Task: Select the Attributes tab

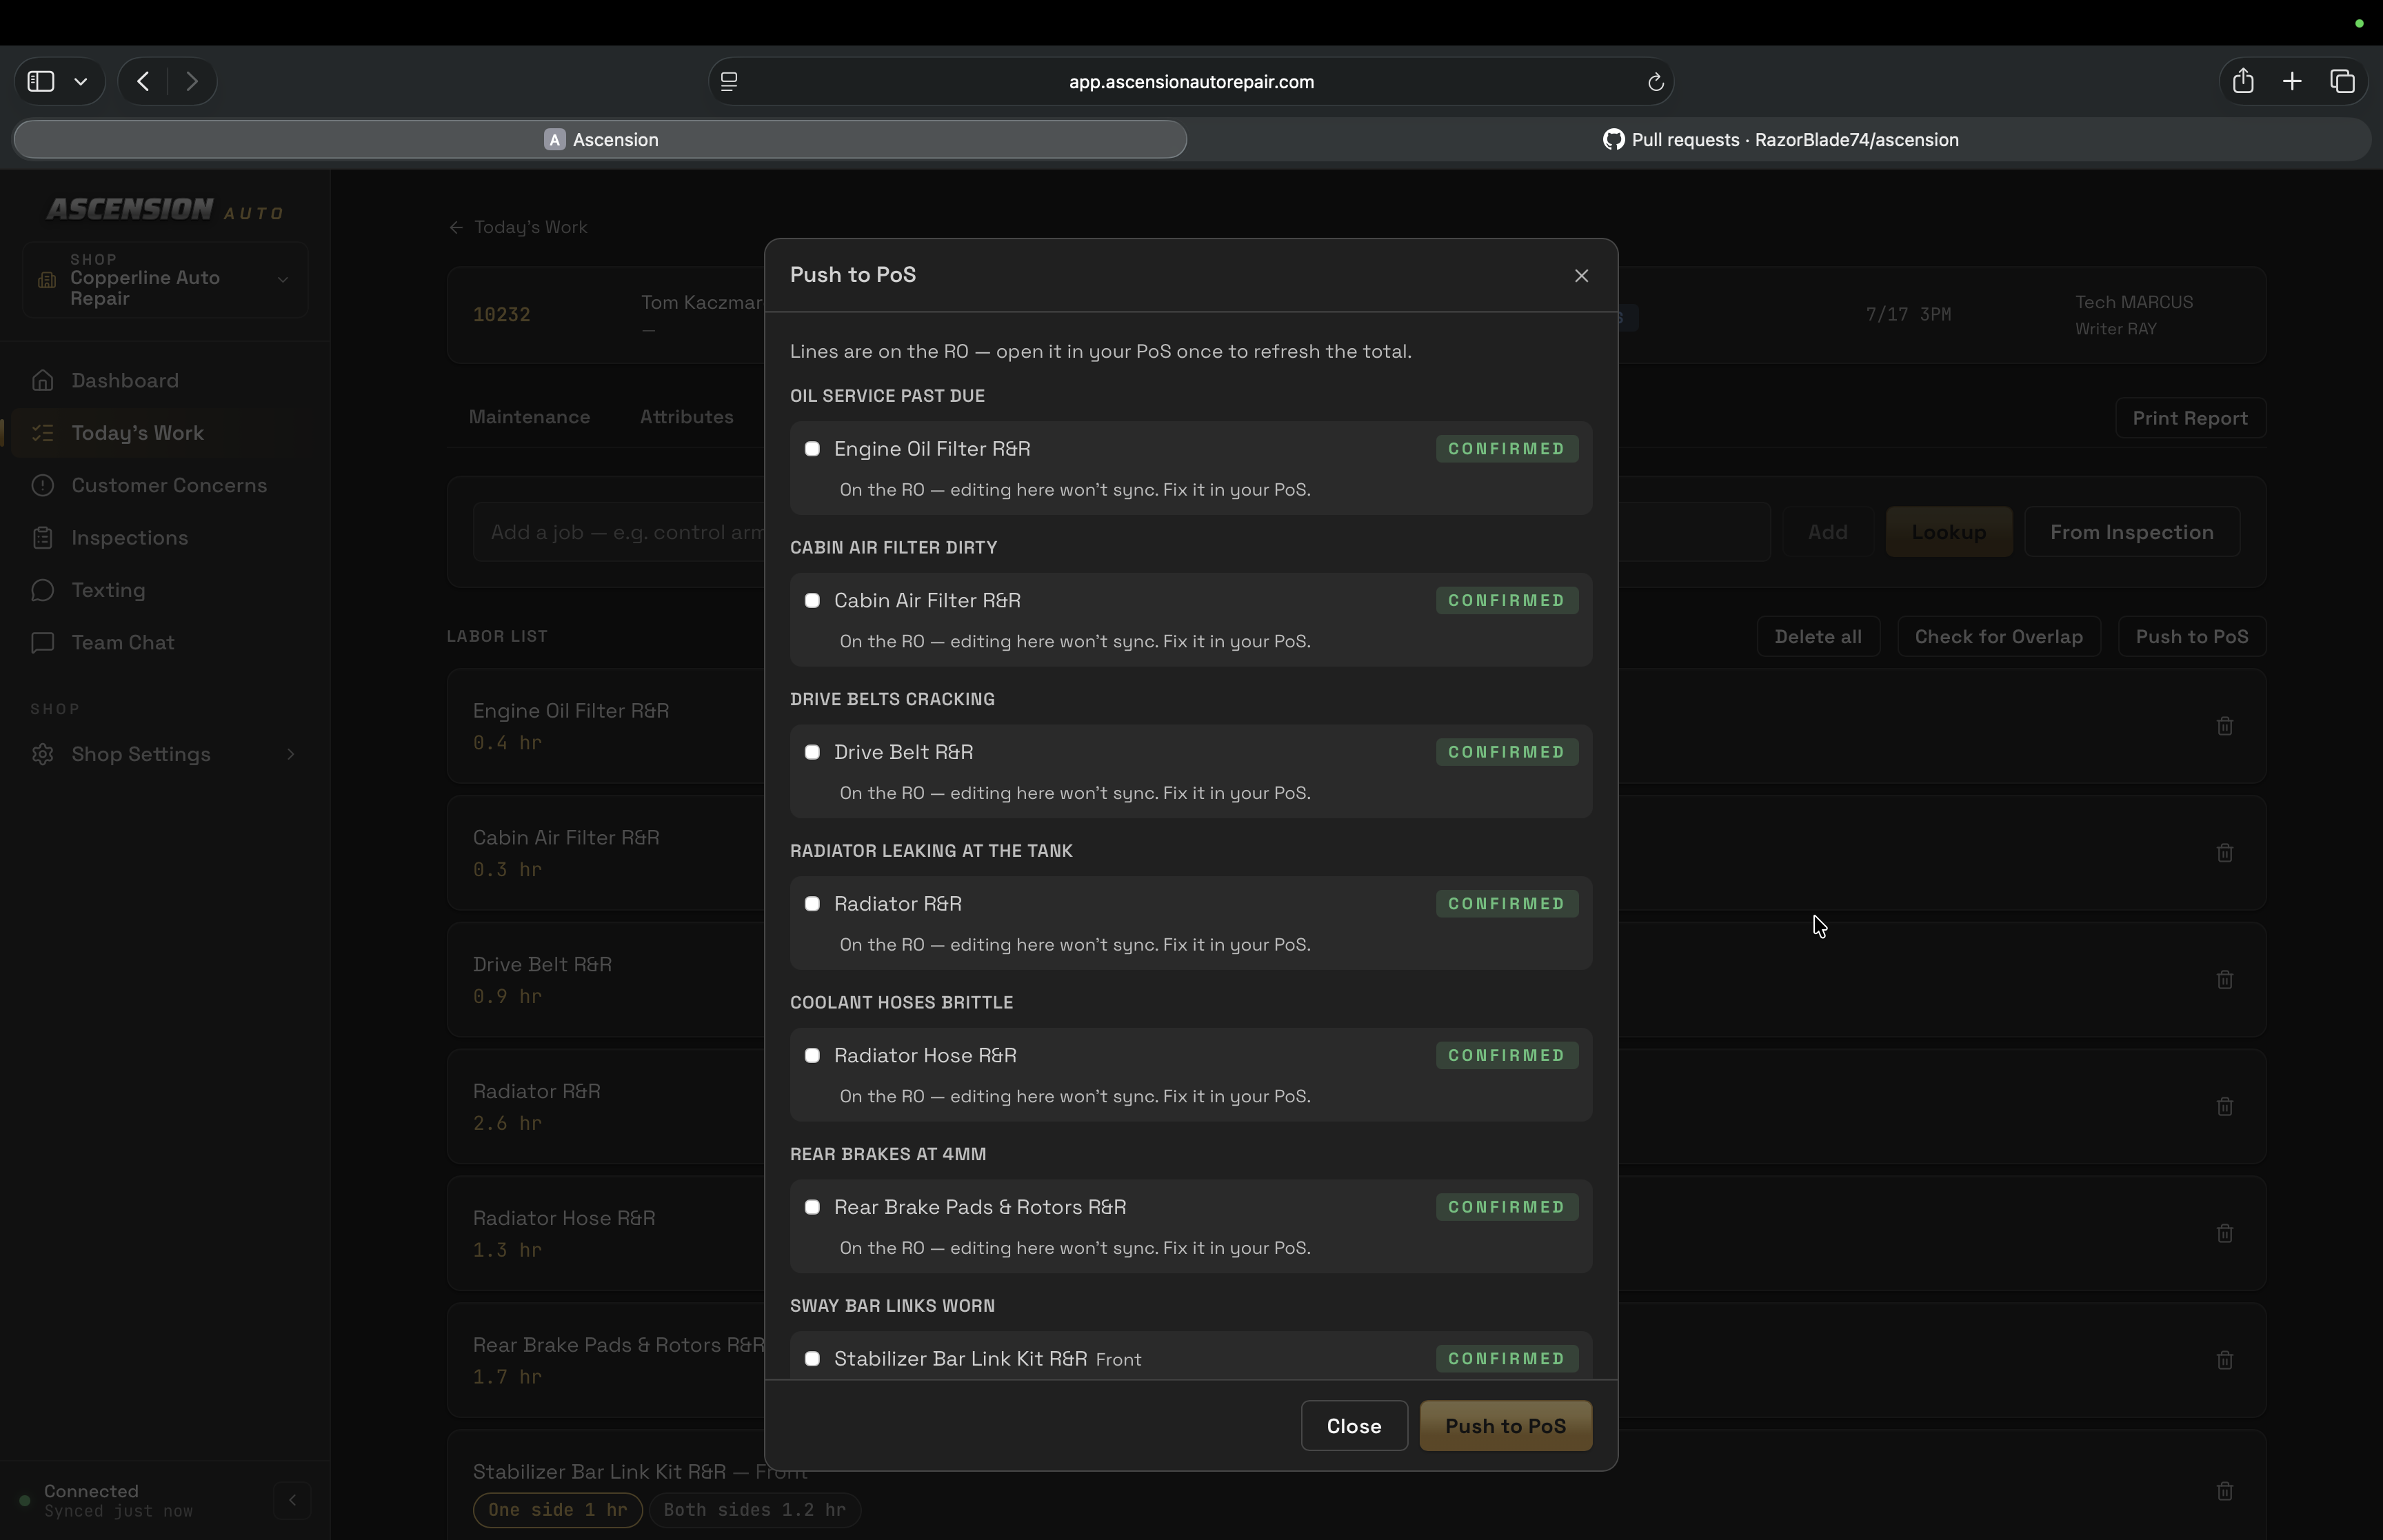Action: 687,417
